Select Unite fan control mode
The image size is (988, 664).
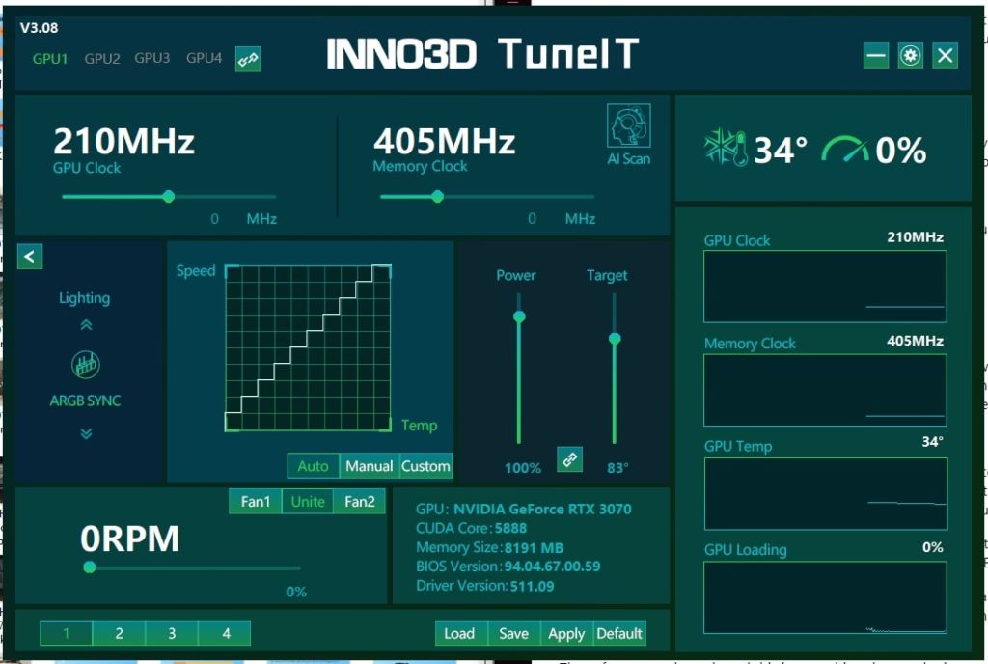[308, 501]
